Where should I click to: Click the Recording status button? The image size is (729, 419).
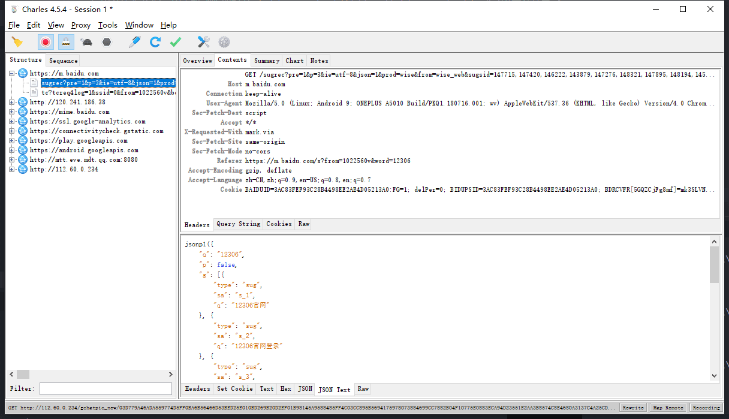706,408
